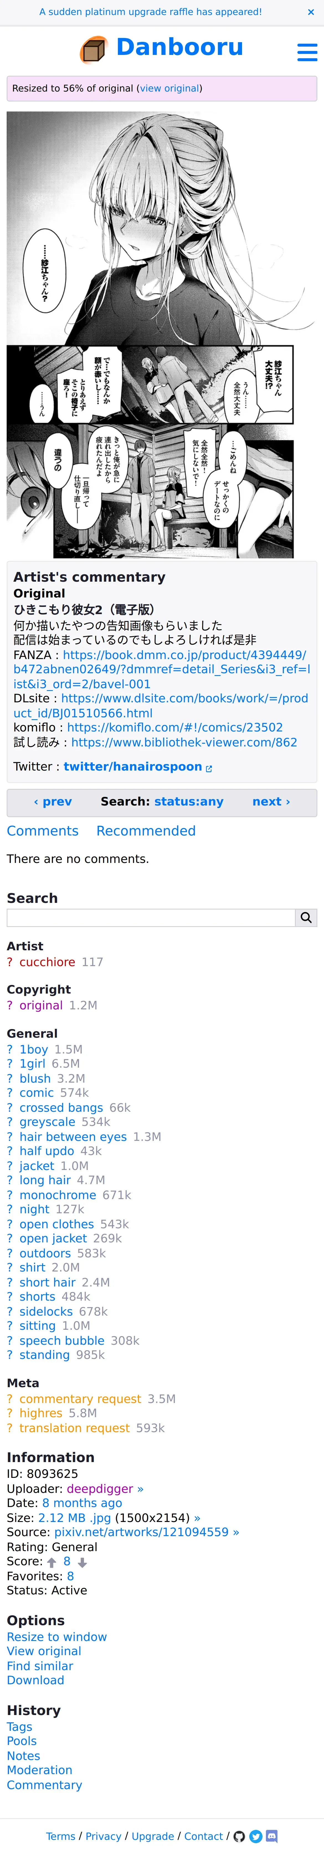Downvote the post with down arrow
The height and width of the screenshot is (1854, 324).
coord(83,1562)
